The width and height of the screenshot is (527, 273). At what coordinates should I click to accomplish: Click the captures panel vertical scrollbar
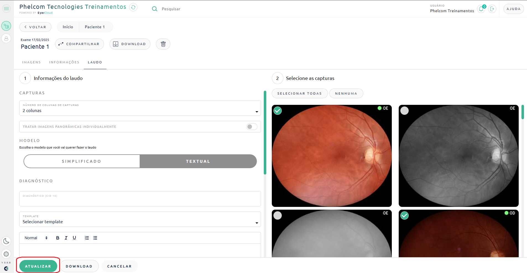point(523,112)
